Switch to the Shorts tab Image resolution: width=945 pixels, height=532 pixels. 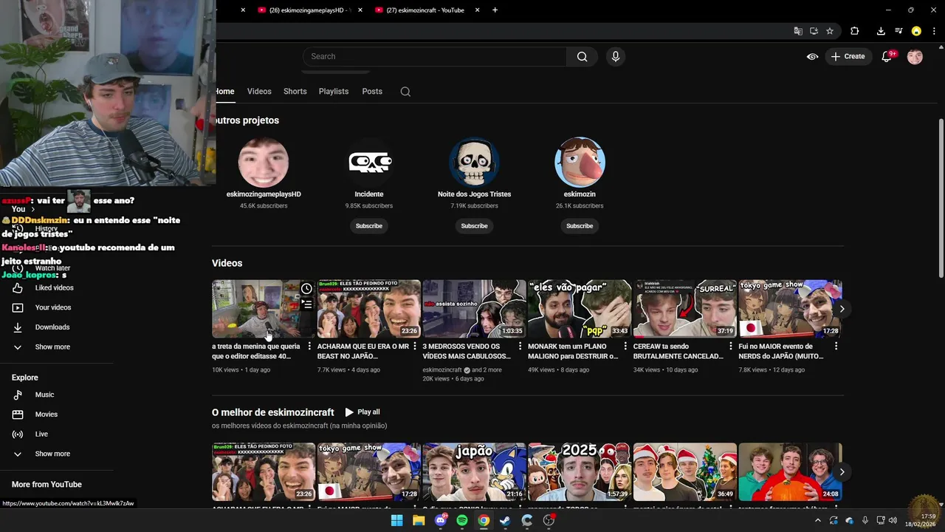295,92
